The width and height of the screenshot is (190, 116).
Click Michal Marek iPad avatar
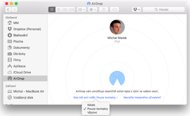point(117,27)
